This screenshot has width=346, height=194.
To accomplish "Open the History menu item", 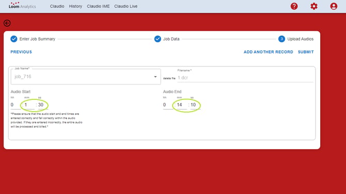I will (75, 6).
